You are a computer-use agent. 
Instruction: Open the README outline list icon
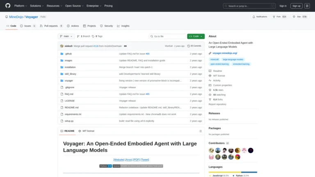pos(199,131)
